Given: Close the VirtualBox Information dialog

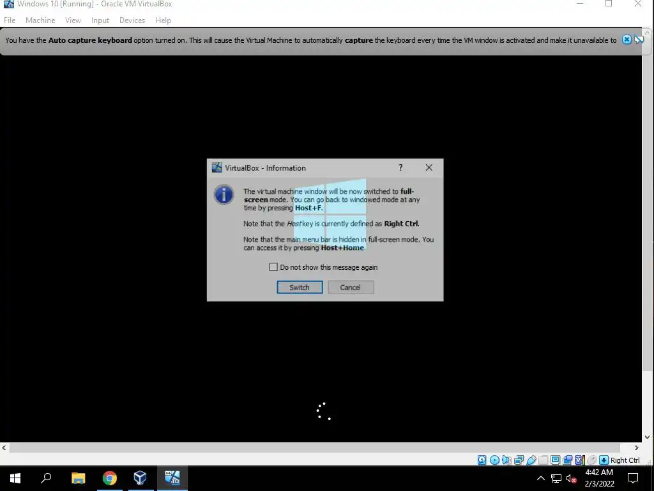Looking at the screenshot, I should [x=429, y=168].
